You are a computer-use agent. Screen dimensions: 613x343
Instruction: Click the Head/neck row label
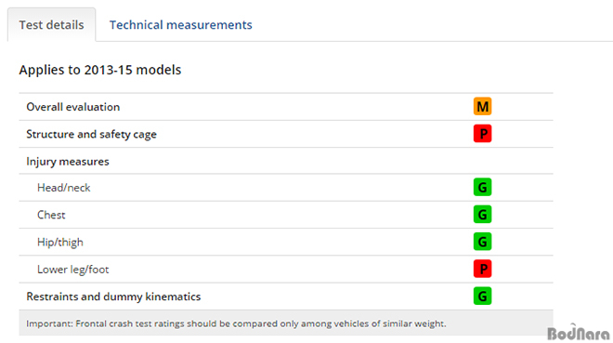[x=64, y=188]
